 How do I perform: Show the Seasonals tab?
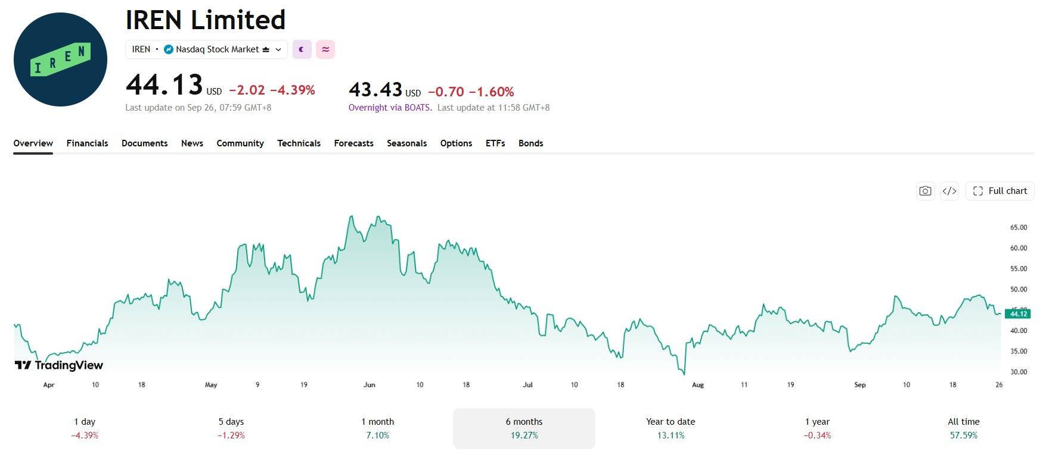pyautogui.click(x=407, y=143)
